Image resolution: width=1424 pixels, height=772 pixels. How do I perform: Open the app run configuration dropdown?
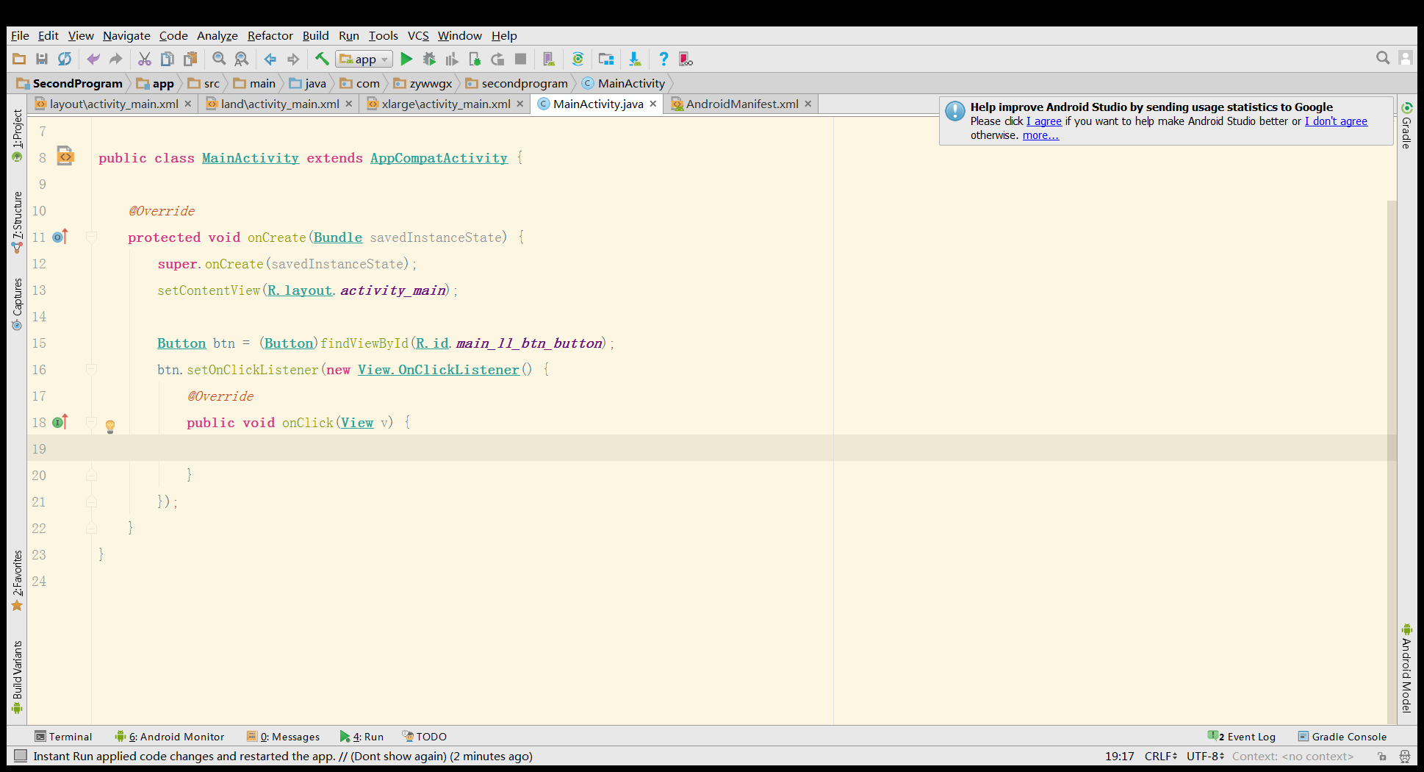click(364, 60)
